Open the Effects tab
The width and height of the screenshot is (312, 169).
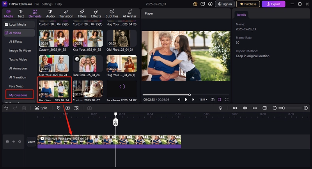(96, 14)
